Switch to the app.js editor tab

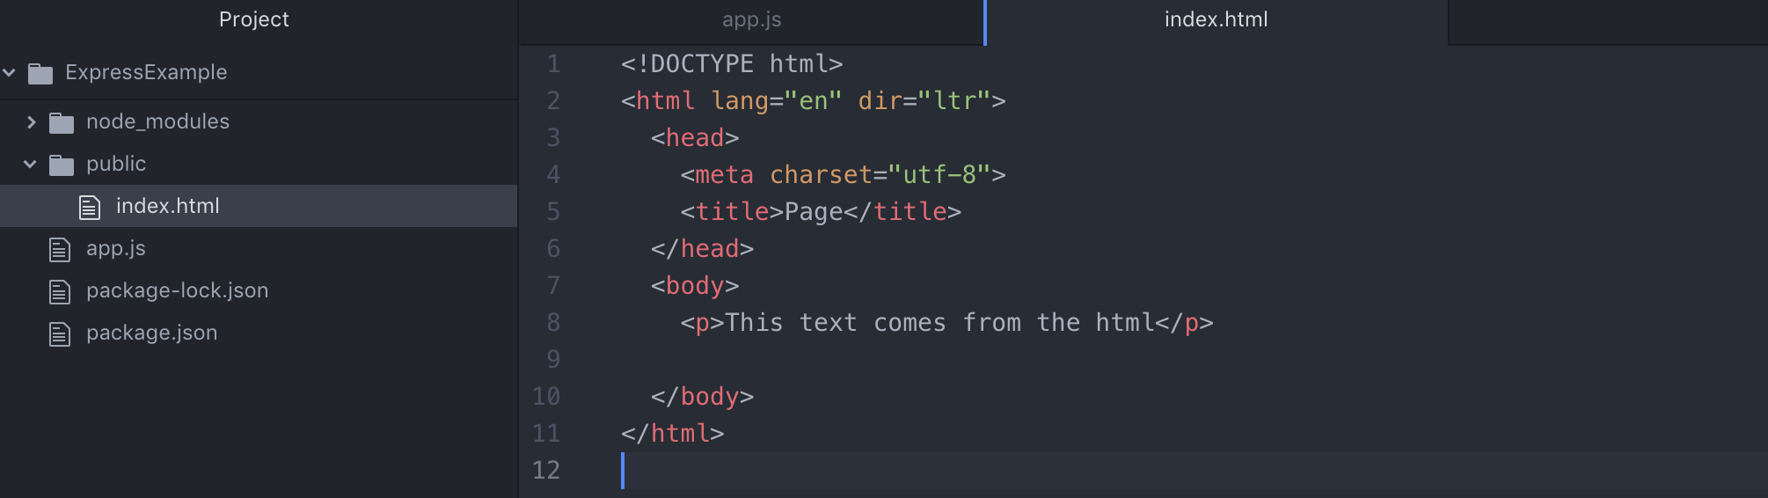tap(751, 20)
